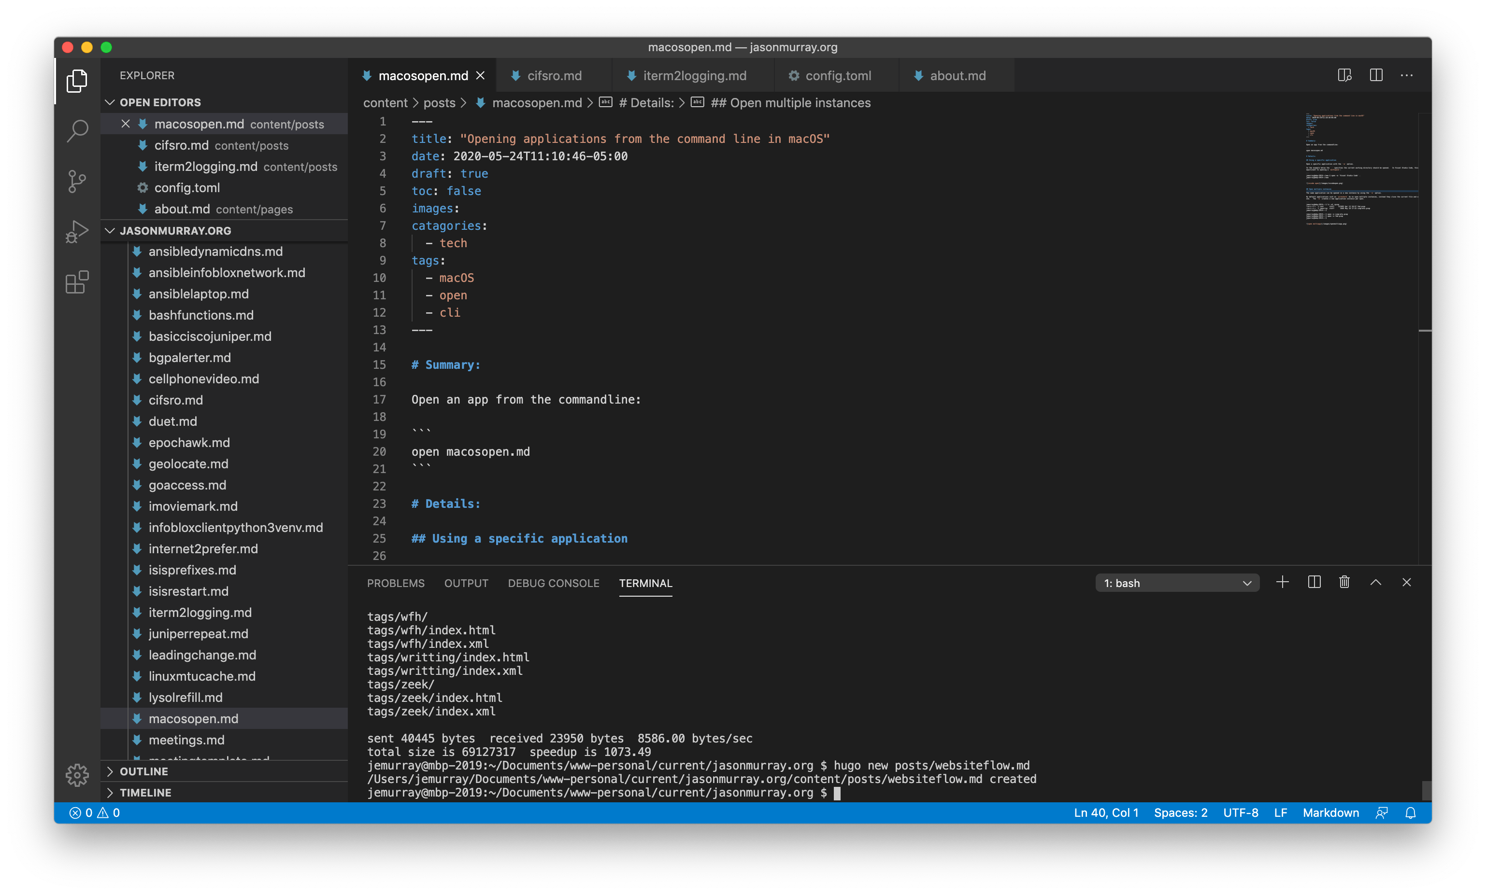Click the editor minimap thumbnail
Image resolution: width=1486 pixels, height=895 pixels.
[x=1360, y=169]
